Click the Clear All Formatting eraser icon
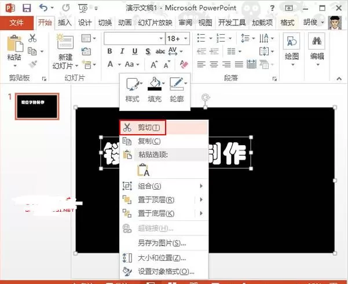The height and width of the screenshot is (284, 348). pos(184,64)
